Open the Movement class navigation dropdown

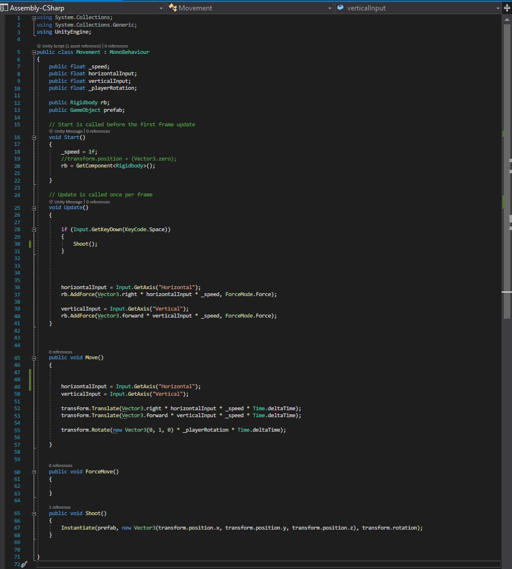click(x=250, y=8)
